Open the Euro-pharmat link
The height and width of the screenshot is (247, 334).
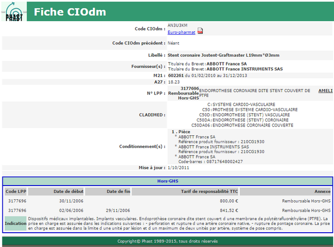(181, 32)
